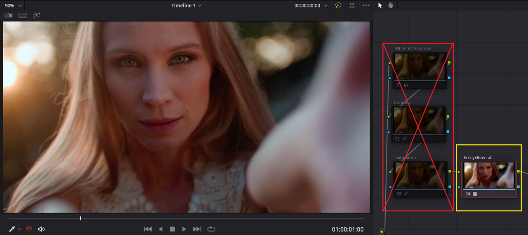
Task: Open the Timeline 1 selector dropdown
Action: click(186, 5)
